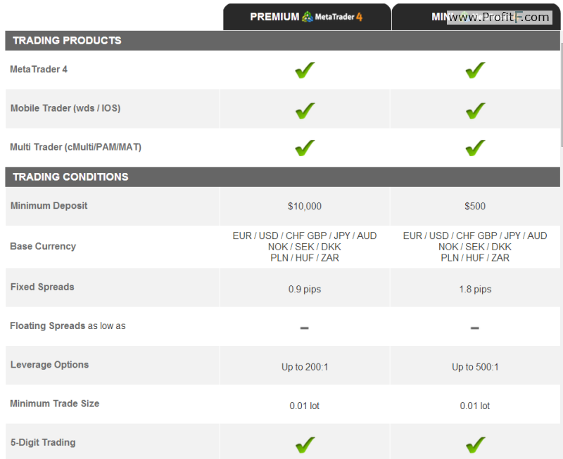Click the Premium checkmark for 5-Digit Trading

click(305, 445)
